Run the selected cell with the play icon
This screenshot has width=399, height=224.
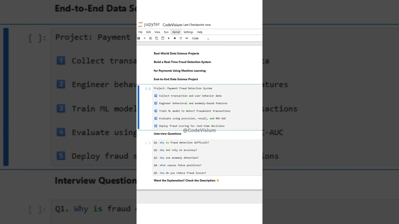click(169, 38)
